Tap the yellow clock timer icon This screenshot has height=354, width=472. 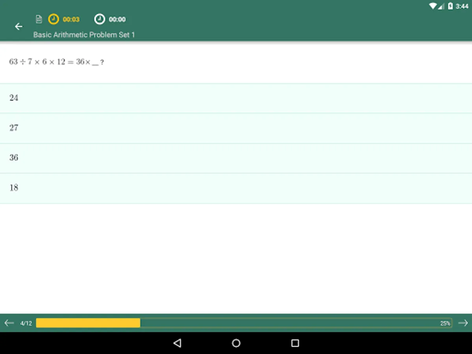point(53,19)
